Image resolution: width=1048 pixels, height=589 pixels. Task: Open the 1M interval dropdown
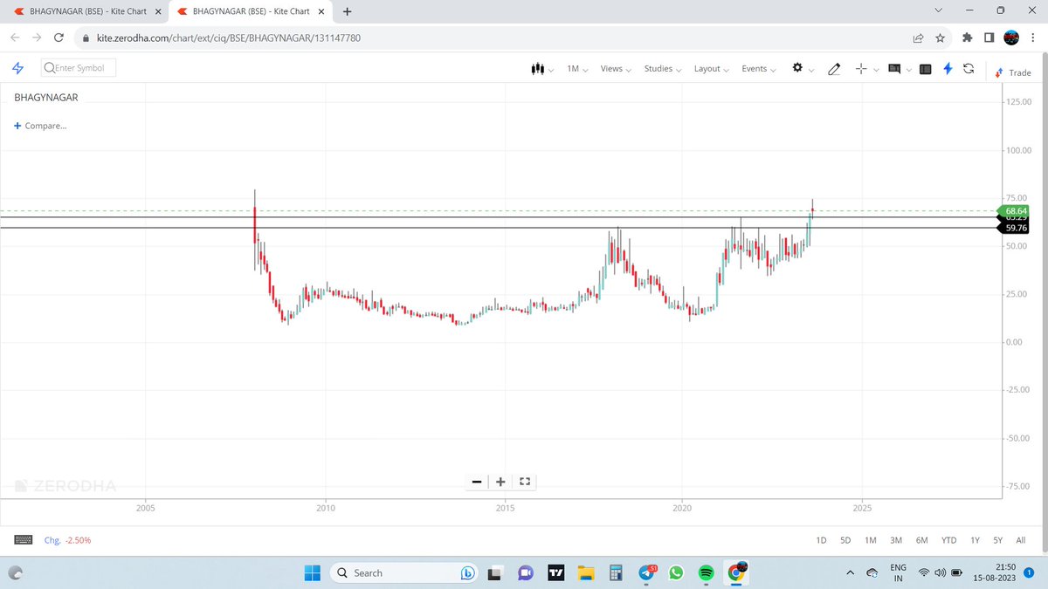pyautogui.click(x=577, y=69)
